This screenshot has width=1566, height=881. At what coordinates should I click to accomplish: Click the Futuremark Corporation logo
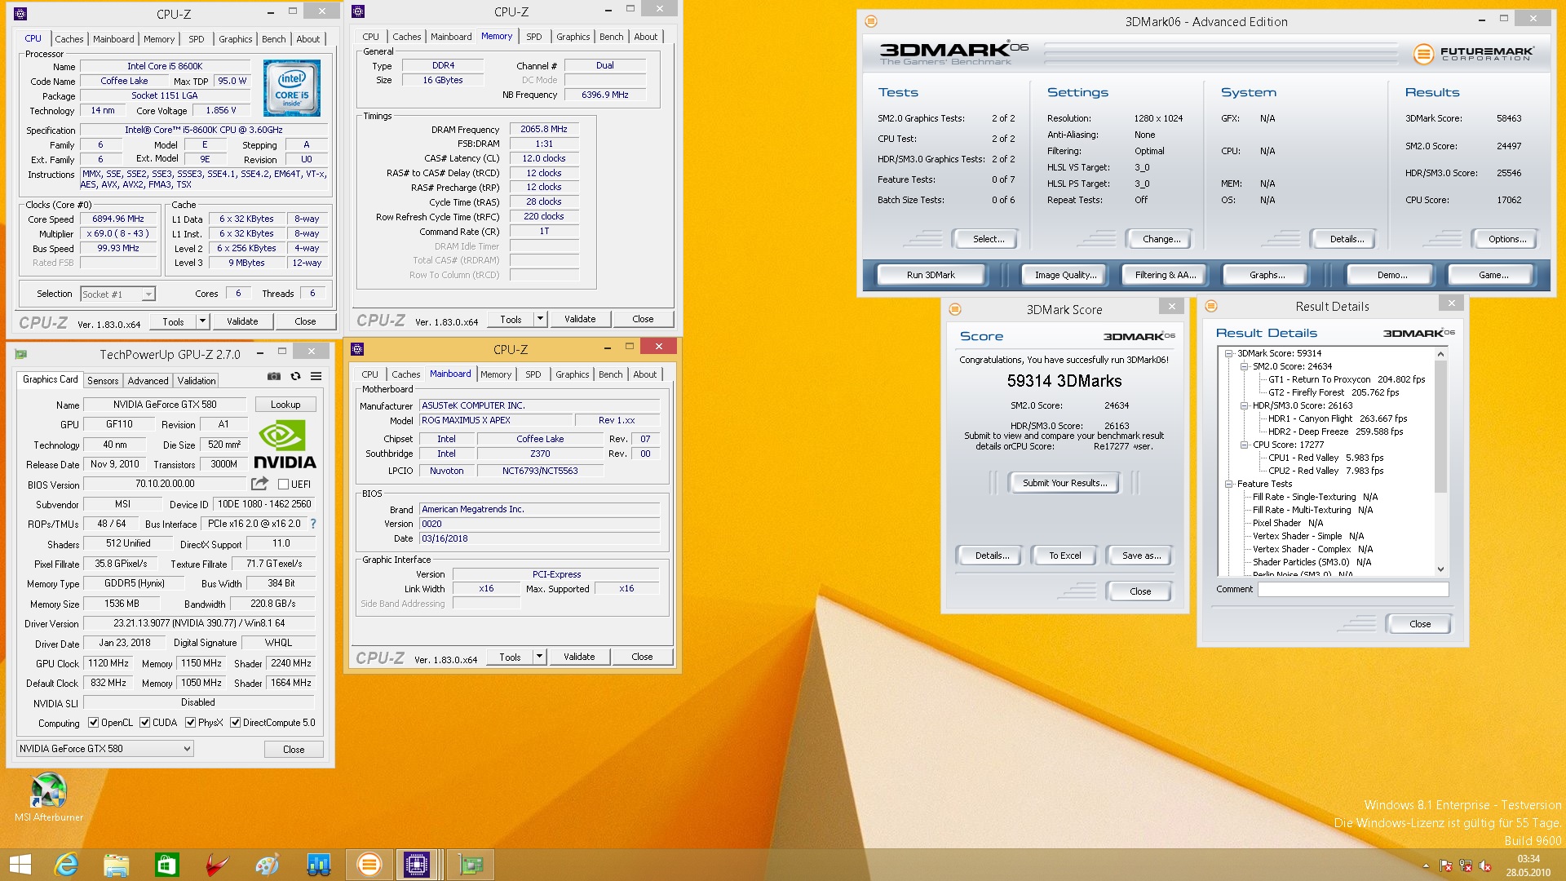click(1473, 54)
